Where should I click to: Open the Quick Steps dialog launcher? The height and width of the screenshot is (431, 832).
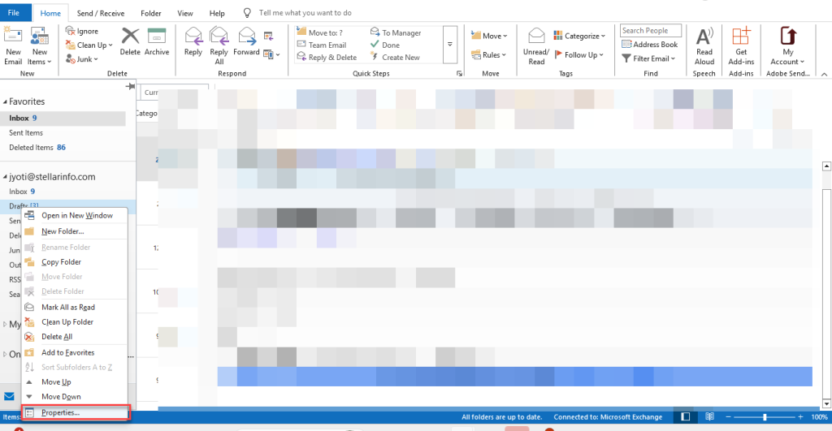pos(460,74)
